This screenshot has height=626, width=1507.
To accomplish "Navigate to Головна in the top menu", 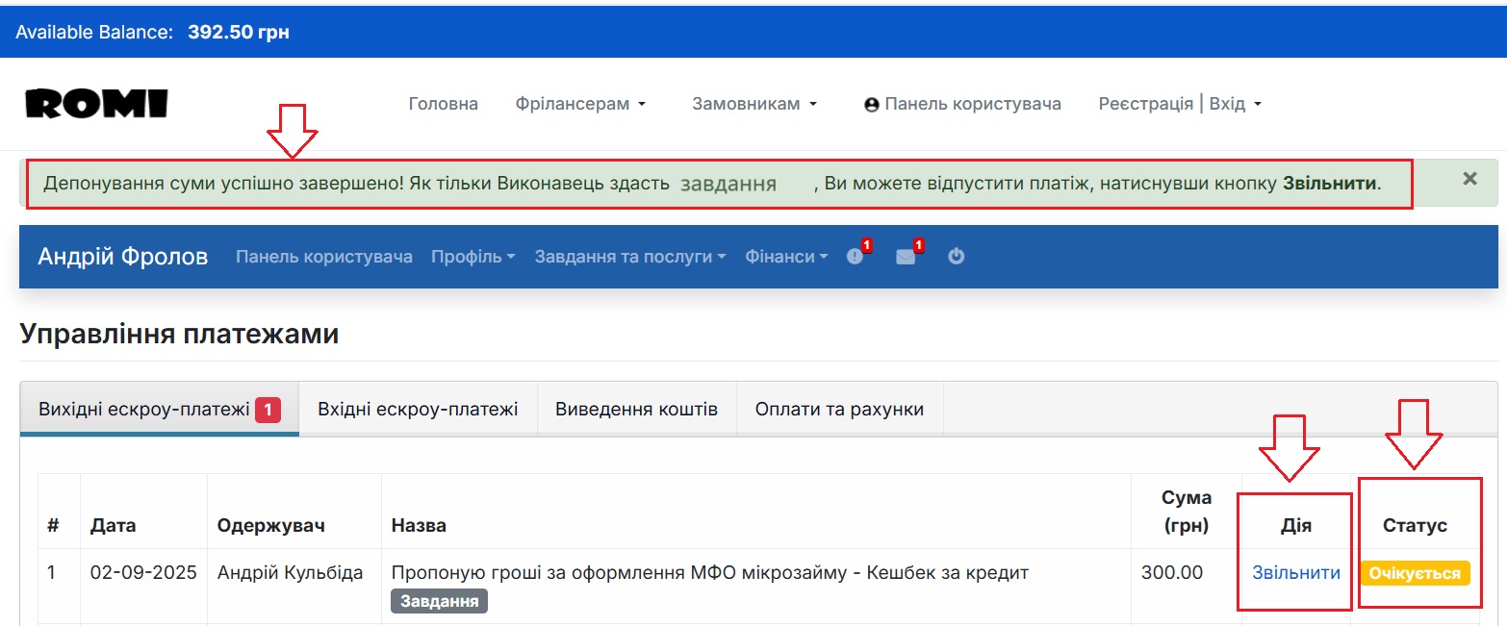I will (x=443, y=103).
